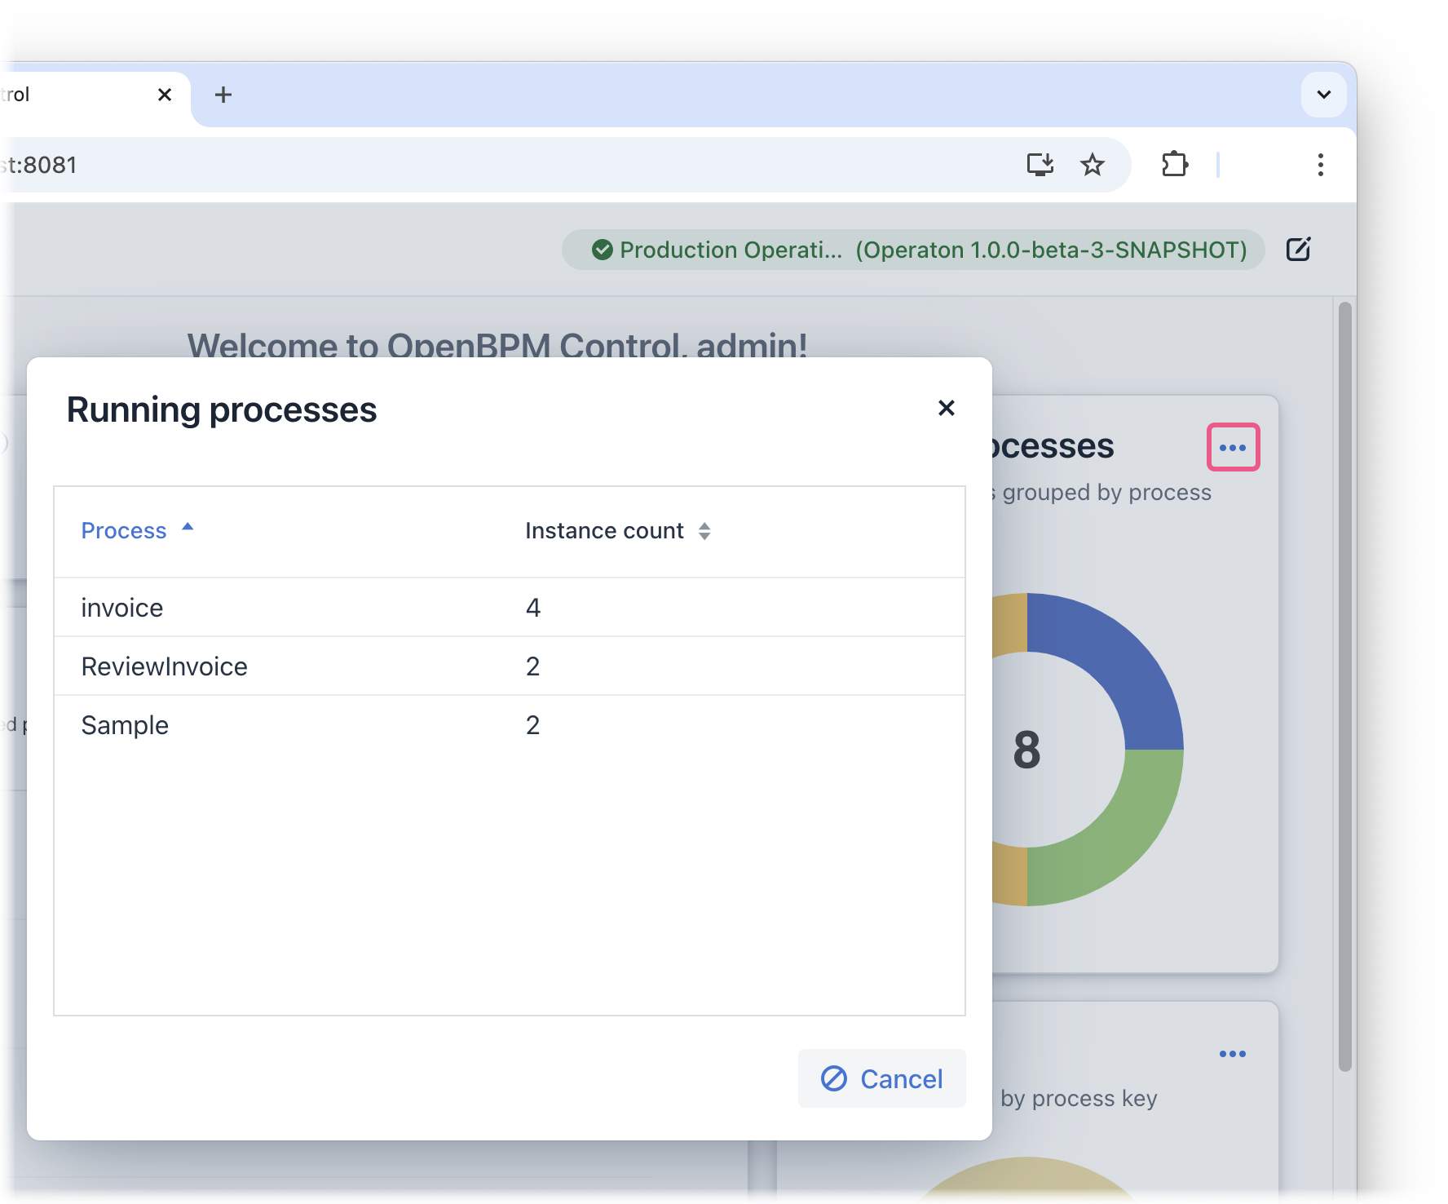Screen dimensions: 1448x1204
Task: Open a new browser tab
Action: pos(223,95)
